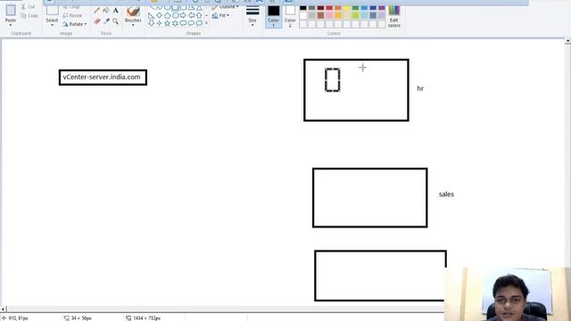Viewport: 571px width, 321px height.
Task: Select the Pencil tool
Action: [x=97, y=11]
